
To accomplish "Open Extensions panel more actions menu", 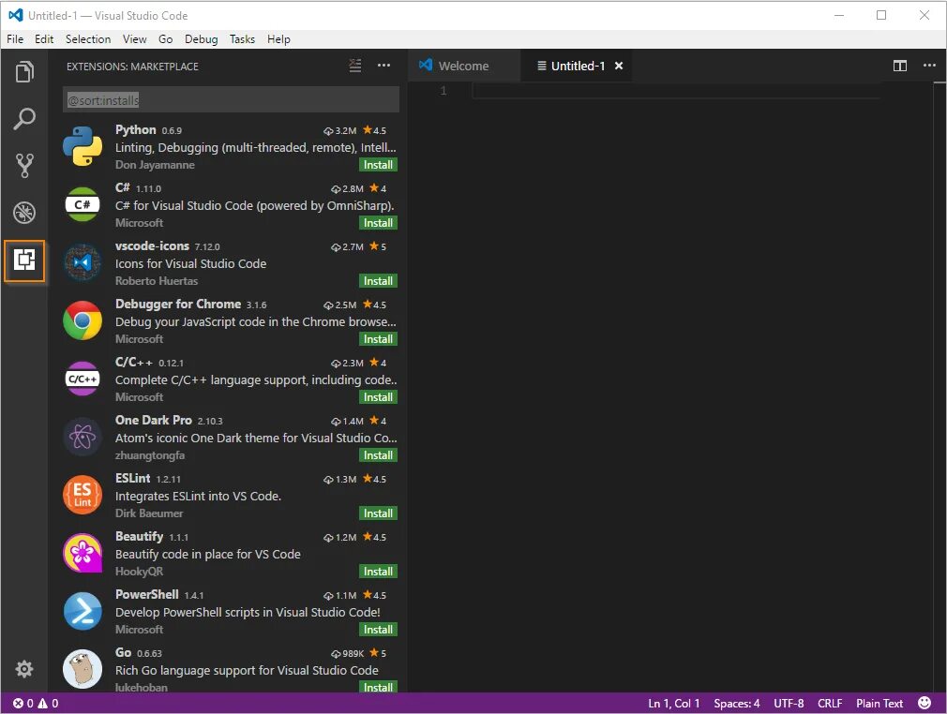I will pyautogui.click(x=383, y=66).
